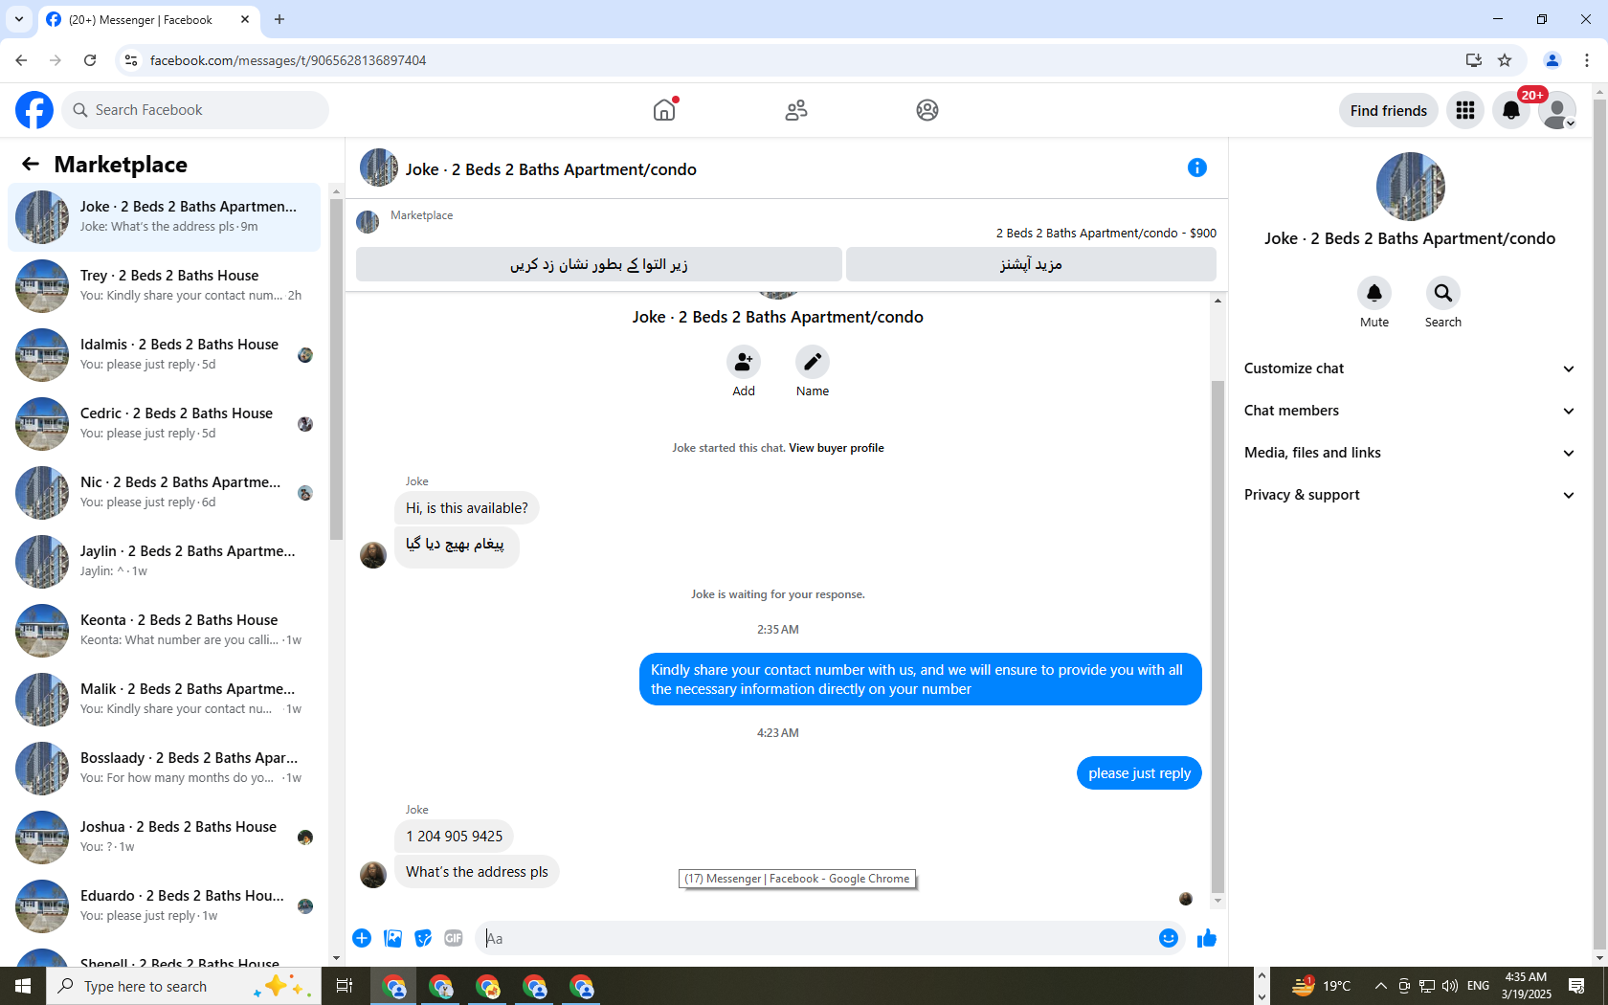Image resolution: width=1608 pixels, height=1005 pixels.
Task: Attach a photo or file
Action: (392, 938)
